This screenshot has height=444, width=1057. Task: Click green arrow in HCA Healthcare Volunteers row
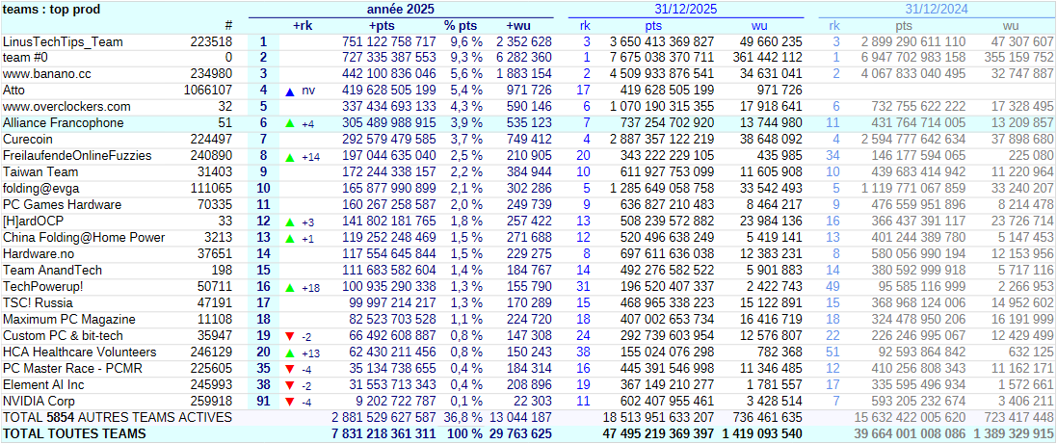coord(290,353)
